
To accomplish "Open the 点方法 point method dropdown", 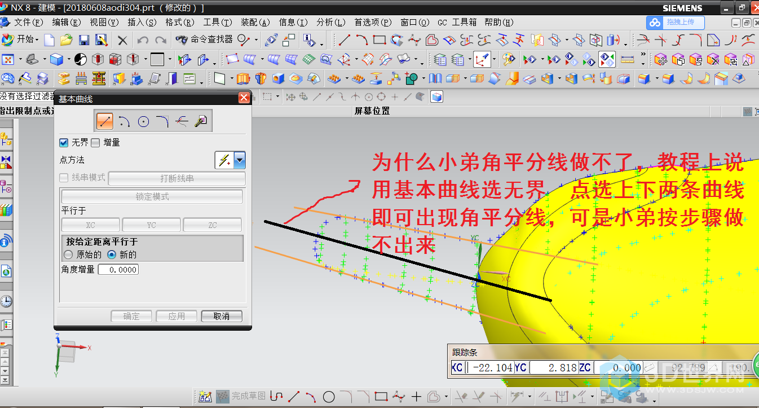I will 240,161.
